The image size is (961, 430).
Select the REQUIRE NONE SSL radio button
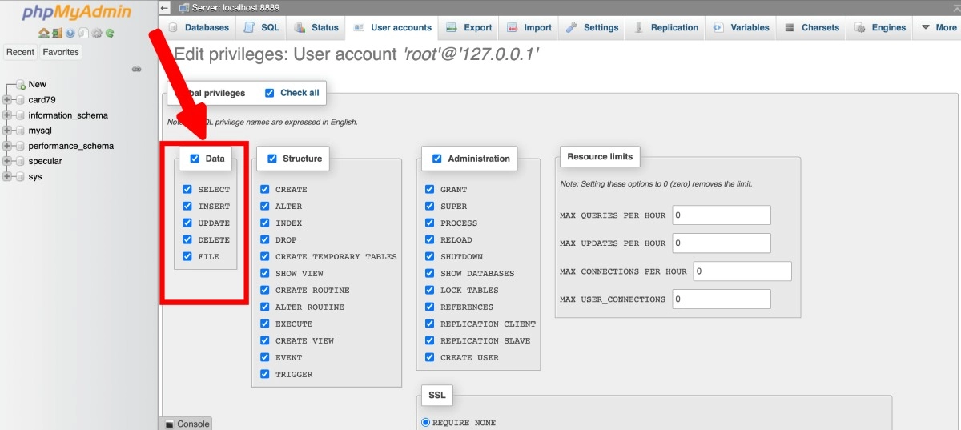click(x=426, y=422)
